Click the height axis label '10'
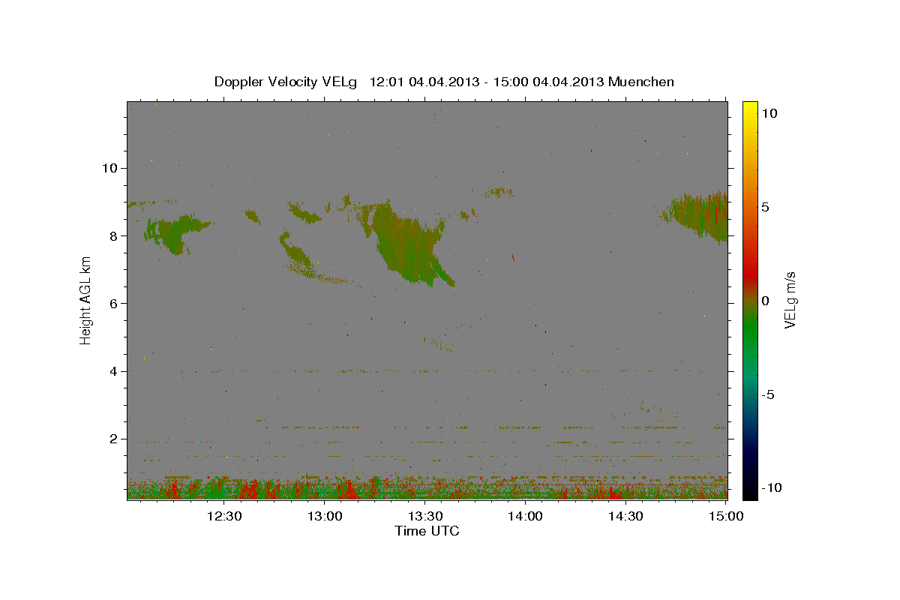Viewport: 900px width, 600px height. click(109, 167)
